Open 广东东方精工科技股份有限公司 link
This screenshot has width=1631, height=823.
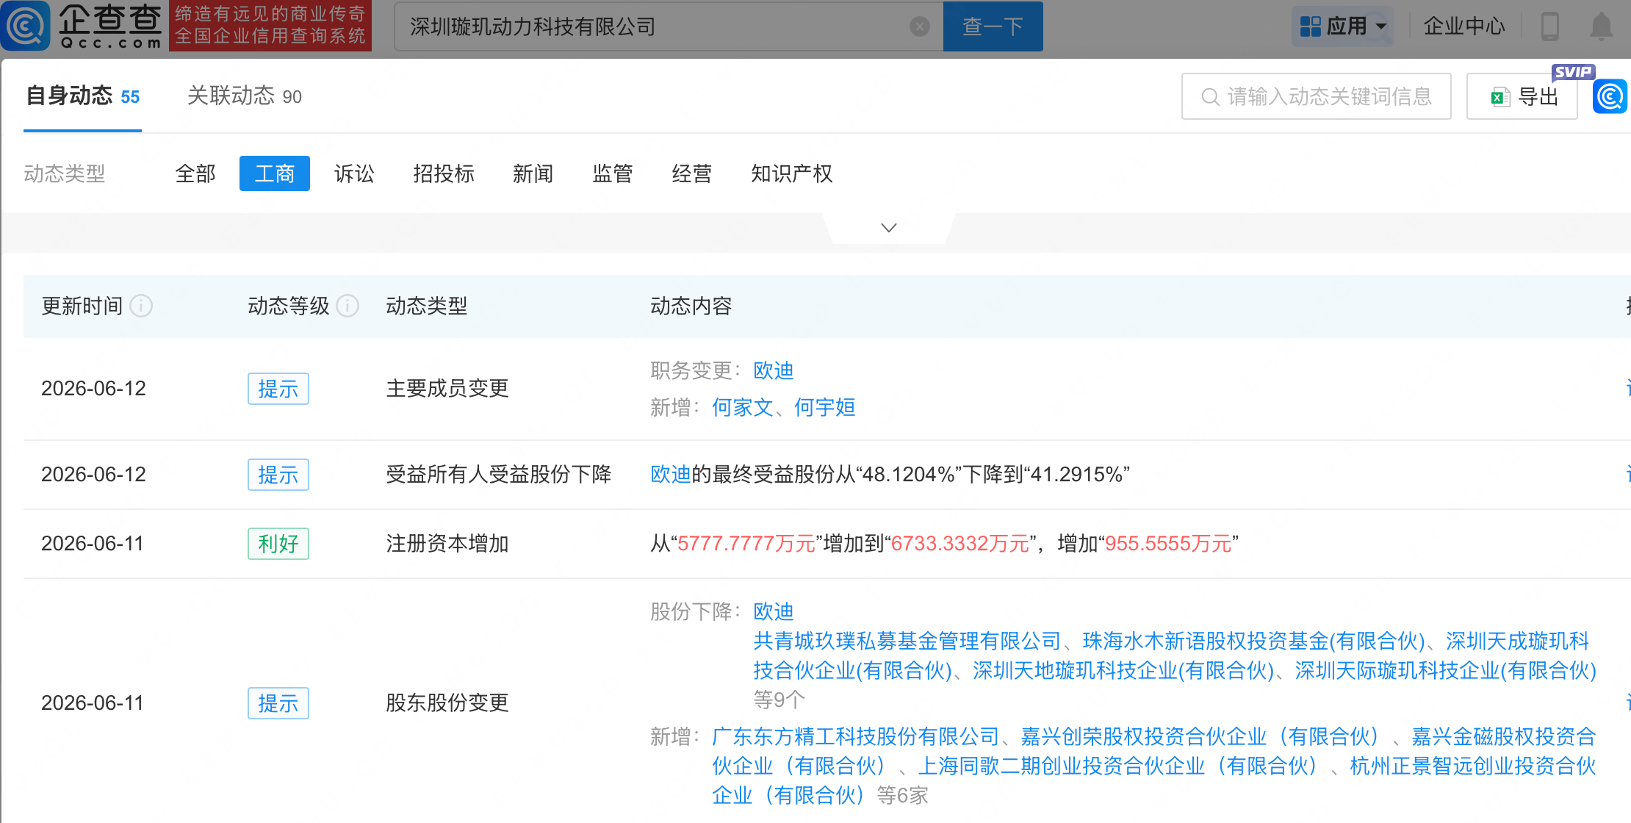pos(856,736)
